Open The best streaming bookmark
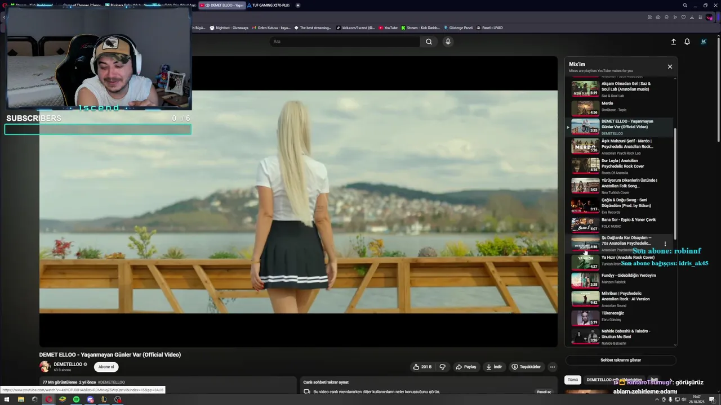This screenshot has width=721, height=405. click(313, 28)
